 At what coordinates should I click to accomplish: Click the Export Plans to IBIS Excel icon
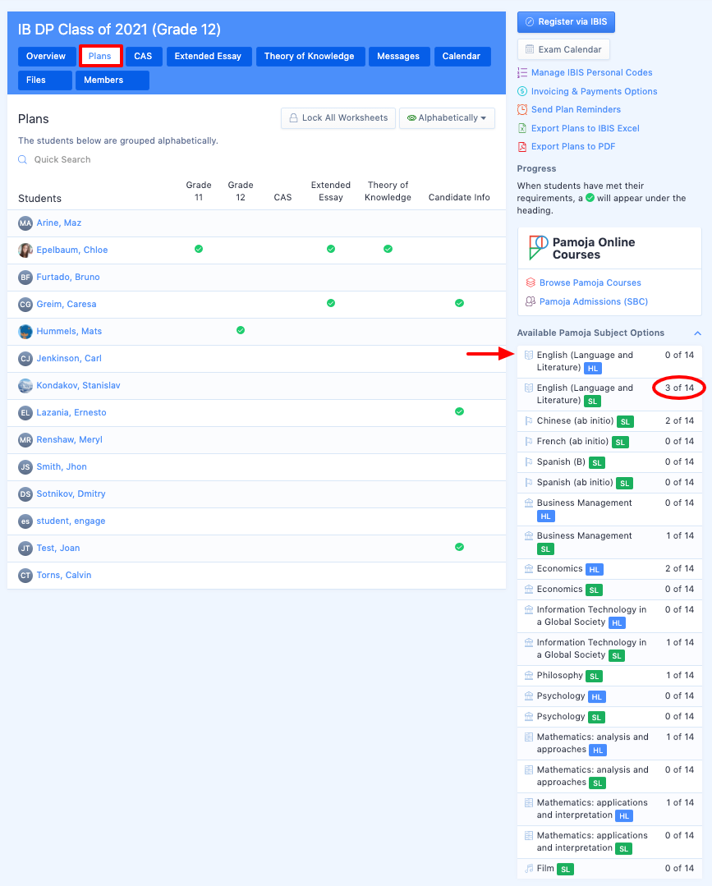coord(522,128)
